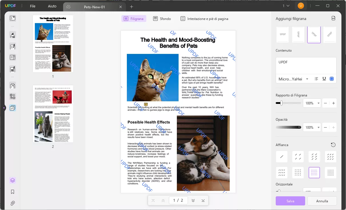Go to the previous page
Viewport: 346px width, 210px height.
coord(163,201)
